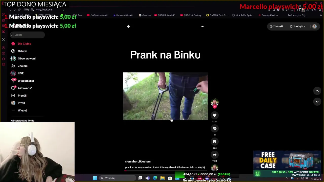The height and width of the screenshot is (182, 324).
Task: Go to next video with down chevron
Action: (317, 102)
